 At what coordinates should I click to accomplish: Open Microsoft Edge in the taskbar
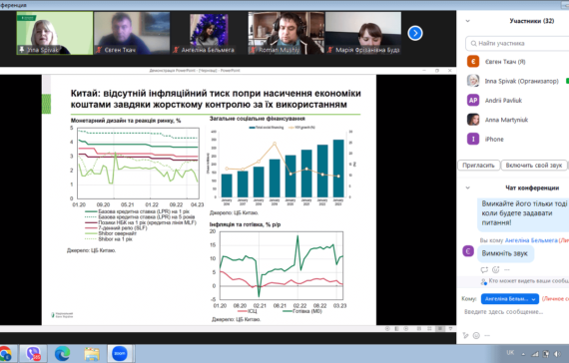point(62,354)
